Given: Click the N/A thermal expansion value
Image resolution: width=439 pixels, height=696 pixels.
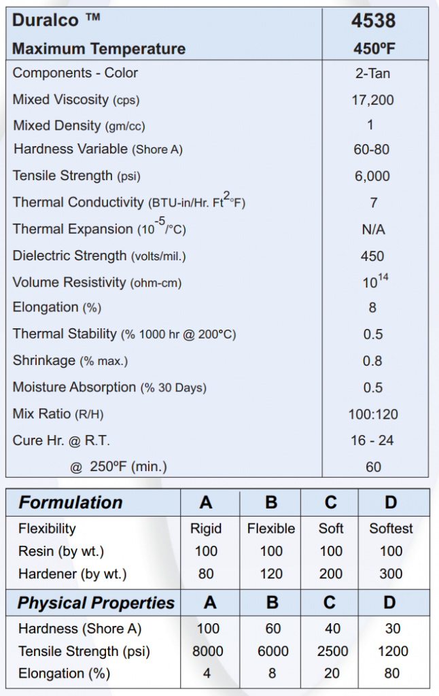Looking at the screenshot, I should coord(373,229).
